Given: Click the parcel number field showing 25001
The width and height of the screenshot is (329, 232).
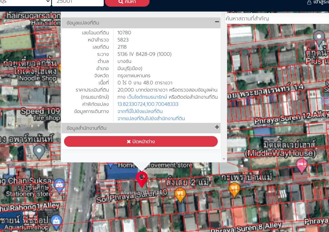Looking at the screenshot, I should pos(78,2).
